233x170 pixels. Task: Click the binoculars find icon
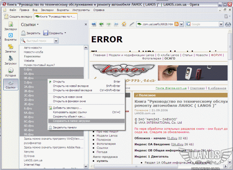pos(228,24)
